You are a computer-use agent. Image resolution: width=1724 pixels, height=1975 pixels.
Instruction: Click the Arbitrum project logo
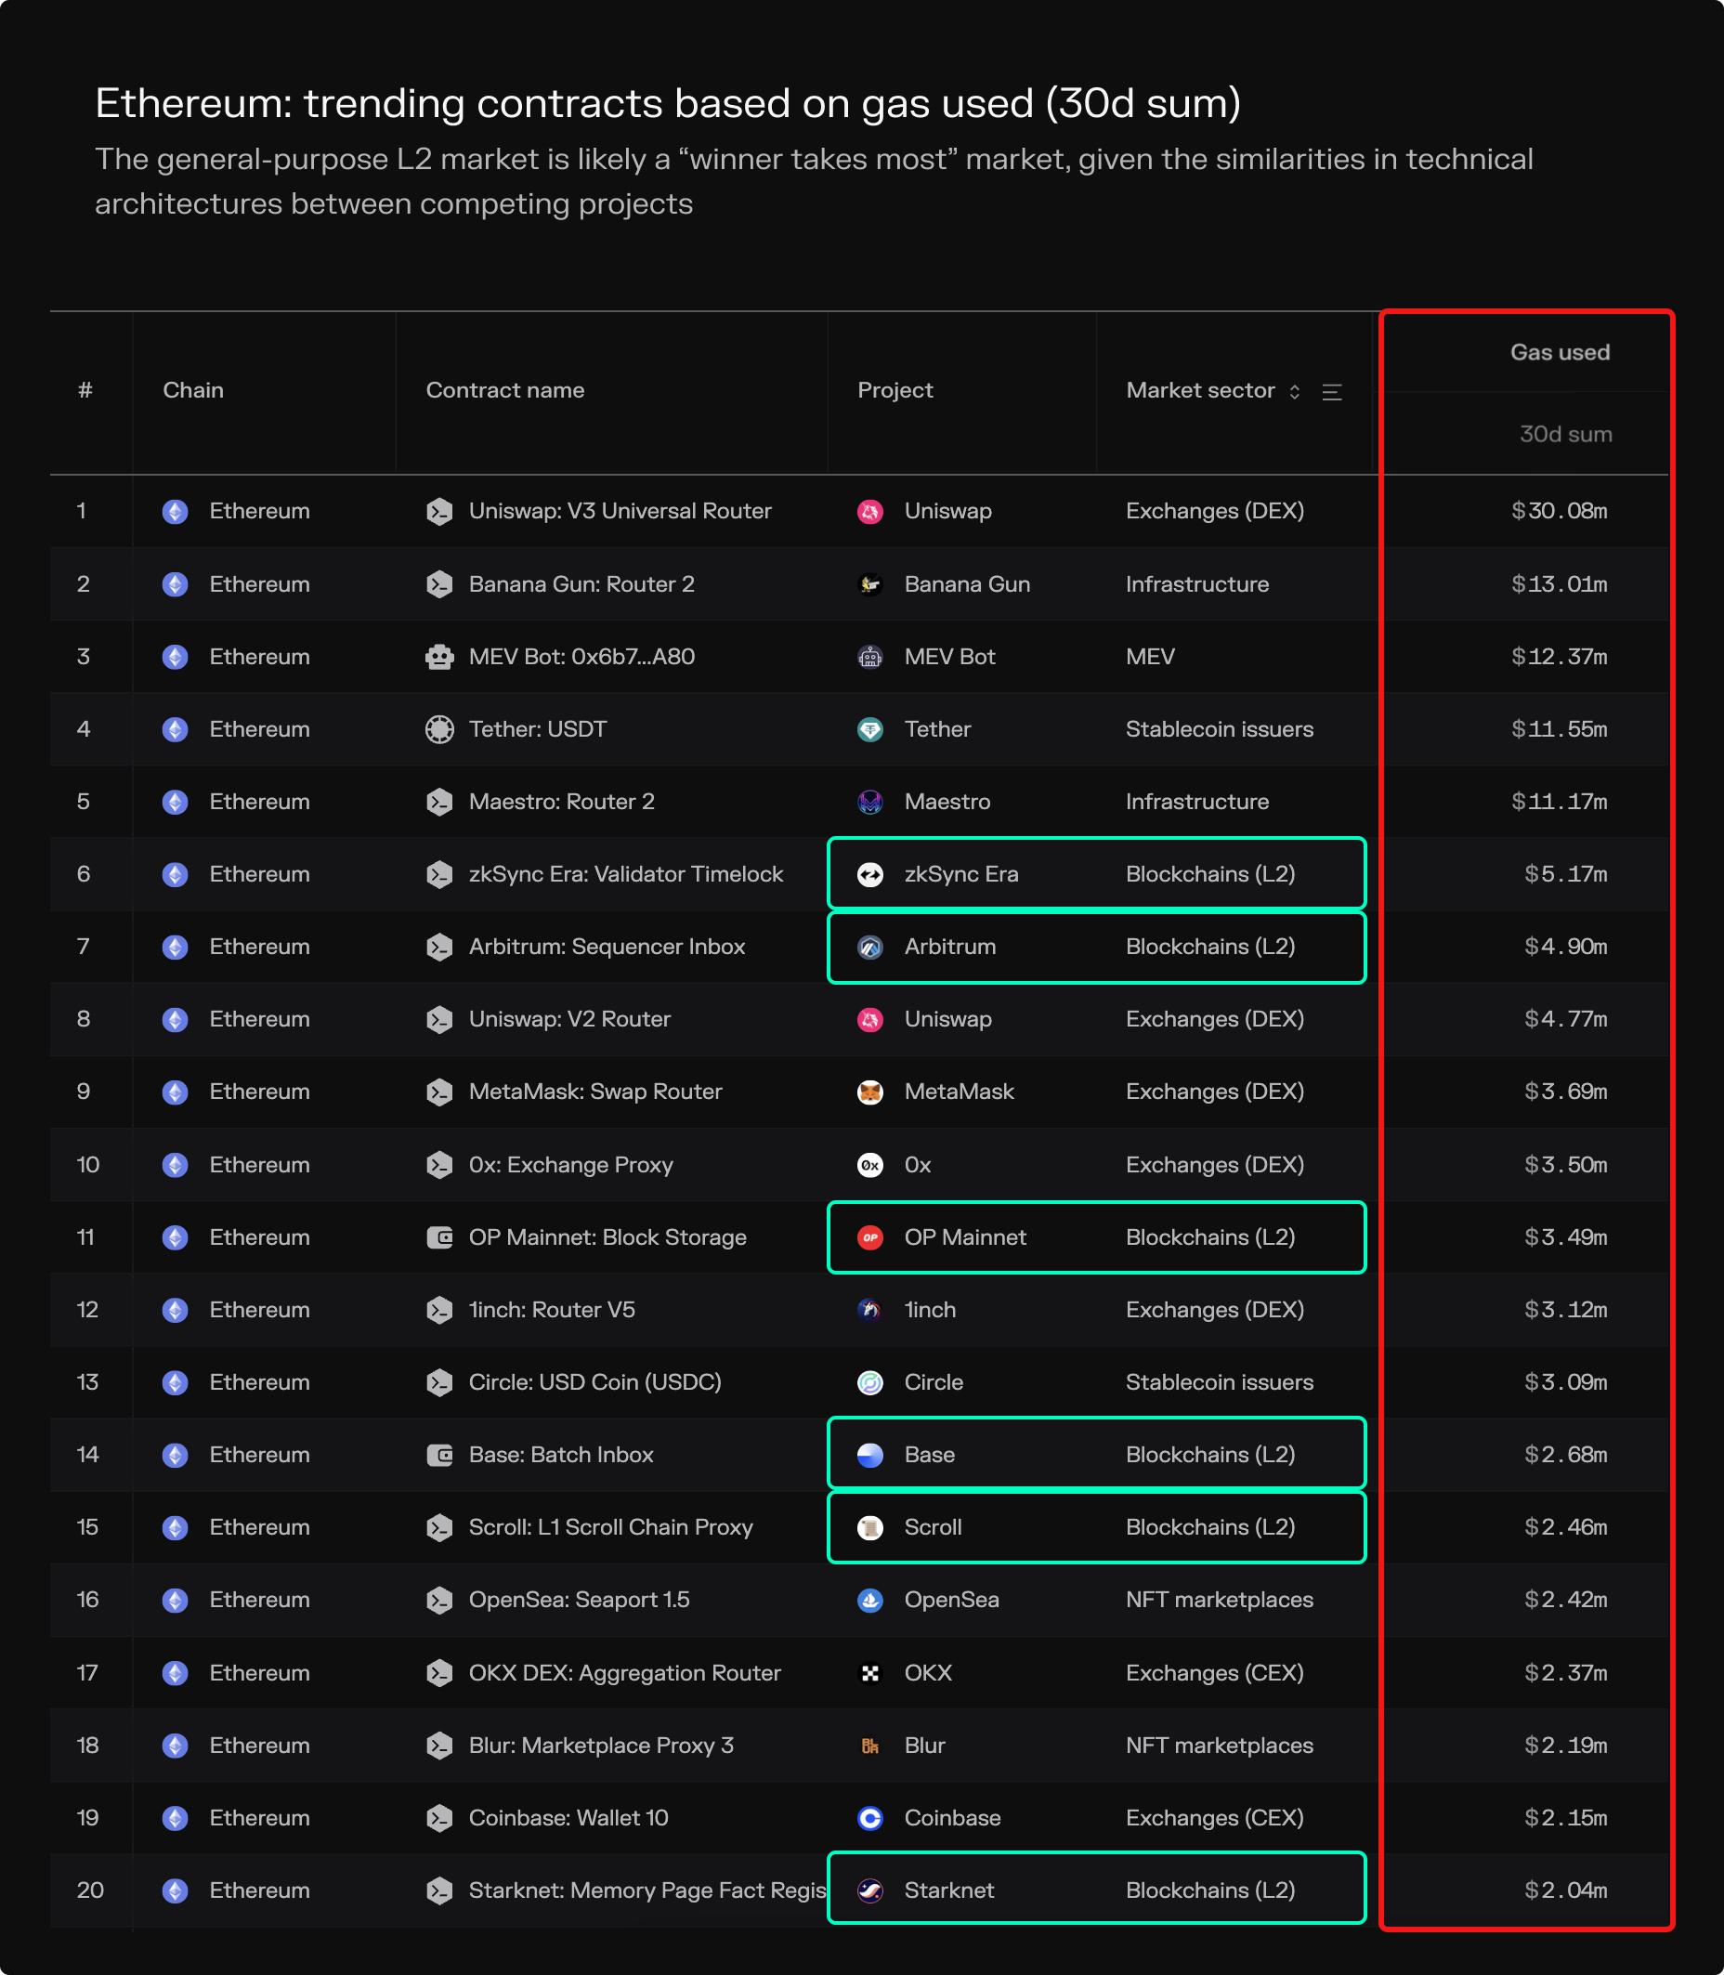869,948
